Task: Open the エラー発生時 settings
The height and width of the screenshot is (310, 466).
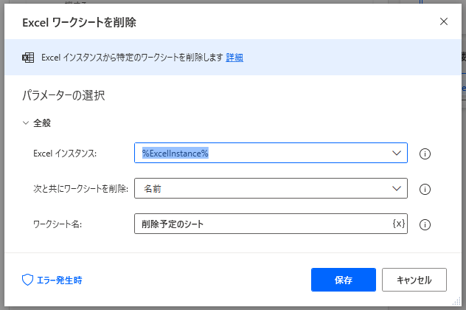Action: tap(59, 280)
